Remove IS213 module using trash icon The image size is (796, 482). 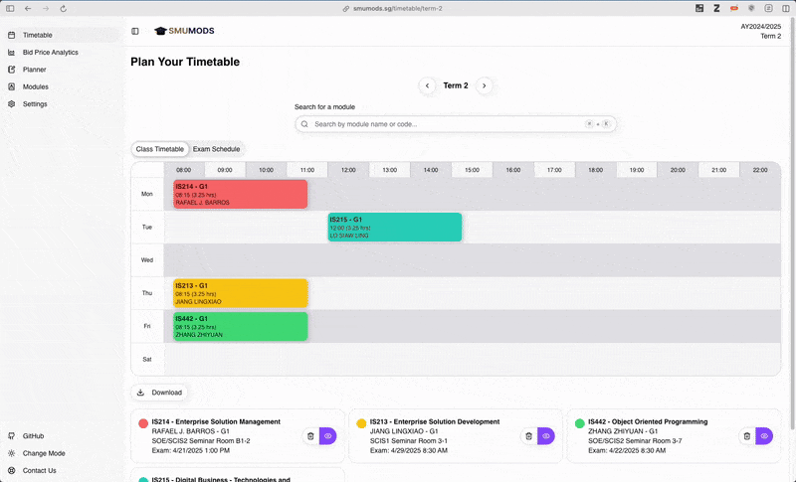click(528, 435)
